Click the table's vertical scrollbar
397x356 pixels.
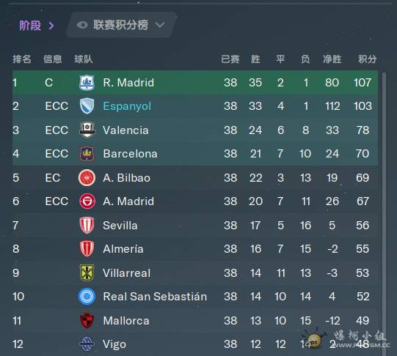coord(384,212)
